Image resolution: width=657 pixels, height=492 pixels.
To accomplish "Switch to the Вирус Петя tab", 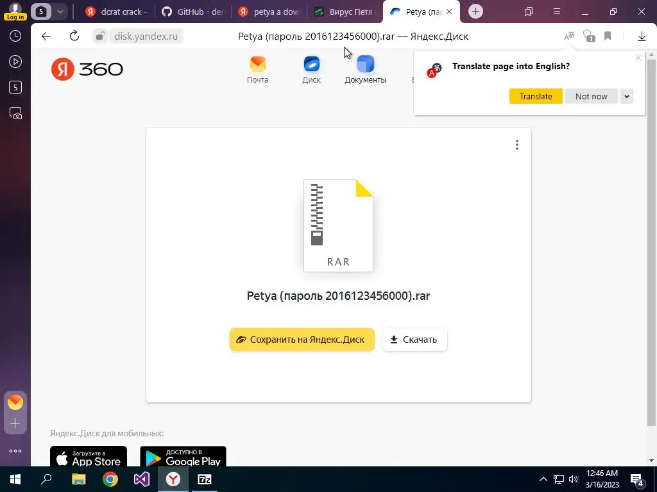I will coord(345,12).
